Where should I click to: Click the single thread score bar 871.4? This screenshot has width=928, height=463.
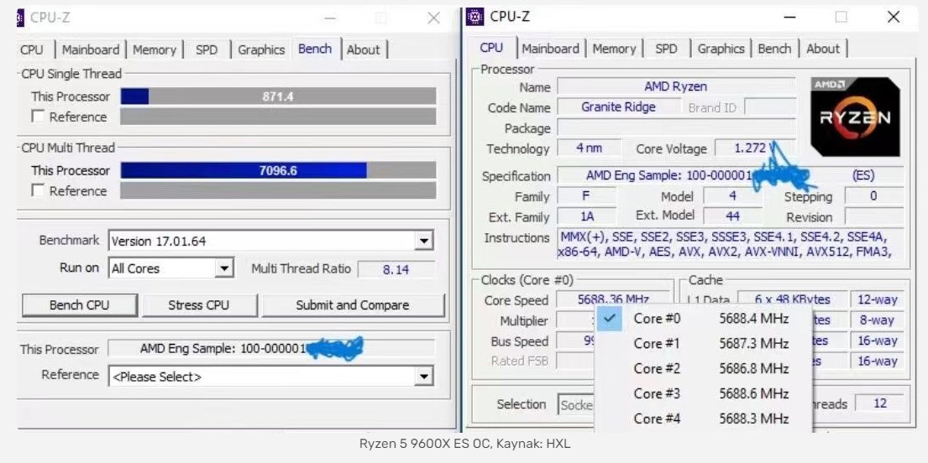(x=278, y=96)
